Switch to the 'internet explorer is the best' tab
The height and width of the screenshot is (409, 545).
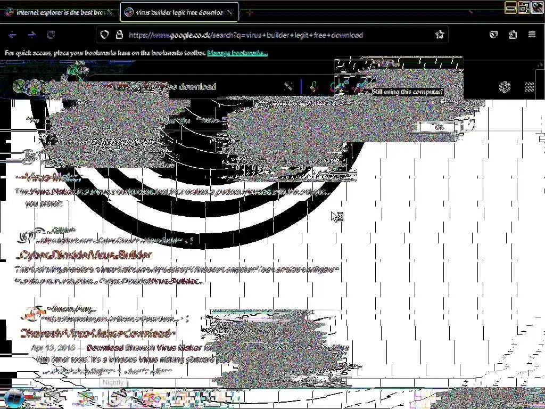(x=60, y=13)
